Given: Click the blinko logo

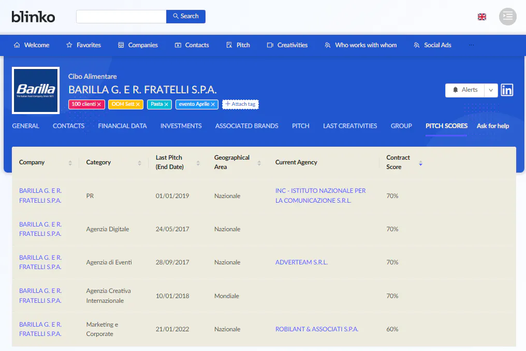Looking at the screenshot, I should [33, 17].
